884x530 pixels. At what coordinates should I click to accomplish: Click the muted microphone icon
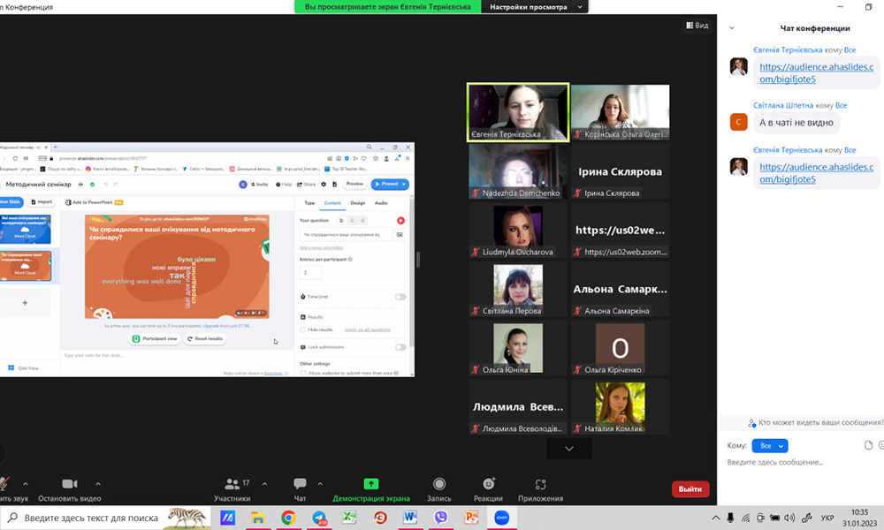[4, 484]
